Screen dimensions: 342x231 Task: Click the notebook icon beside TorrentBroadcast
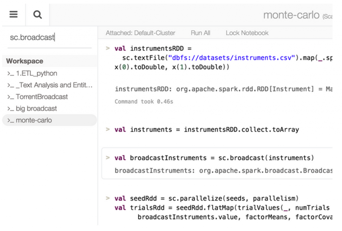[x=10, y=97]
